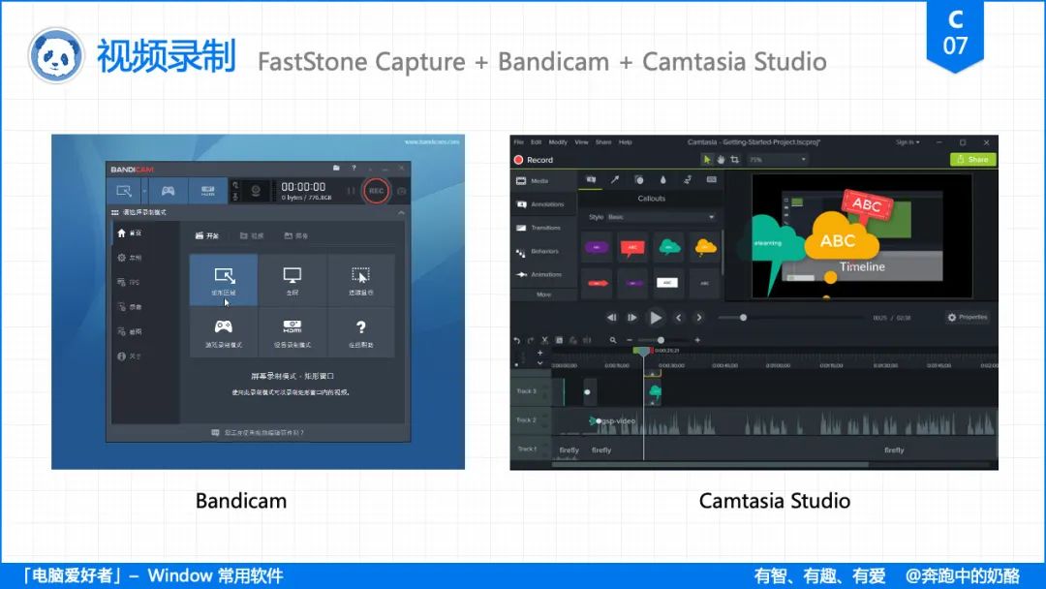Open Bandicam general settings gear sidebar item

(130, 258)
